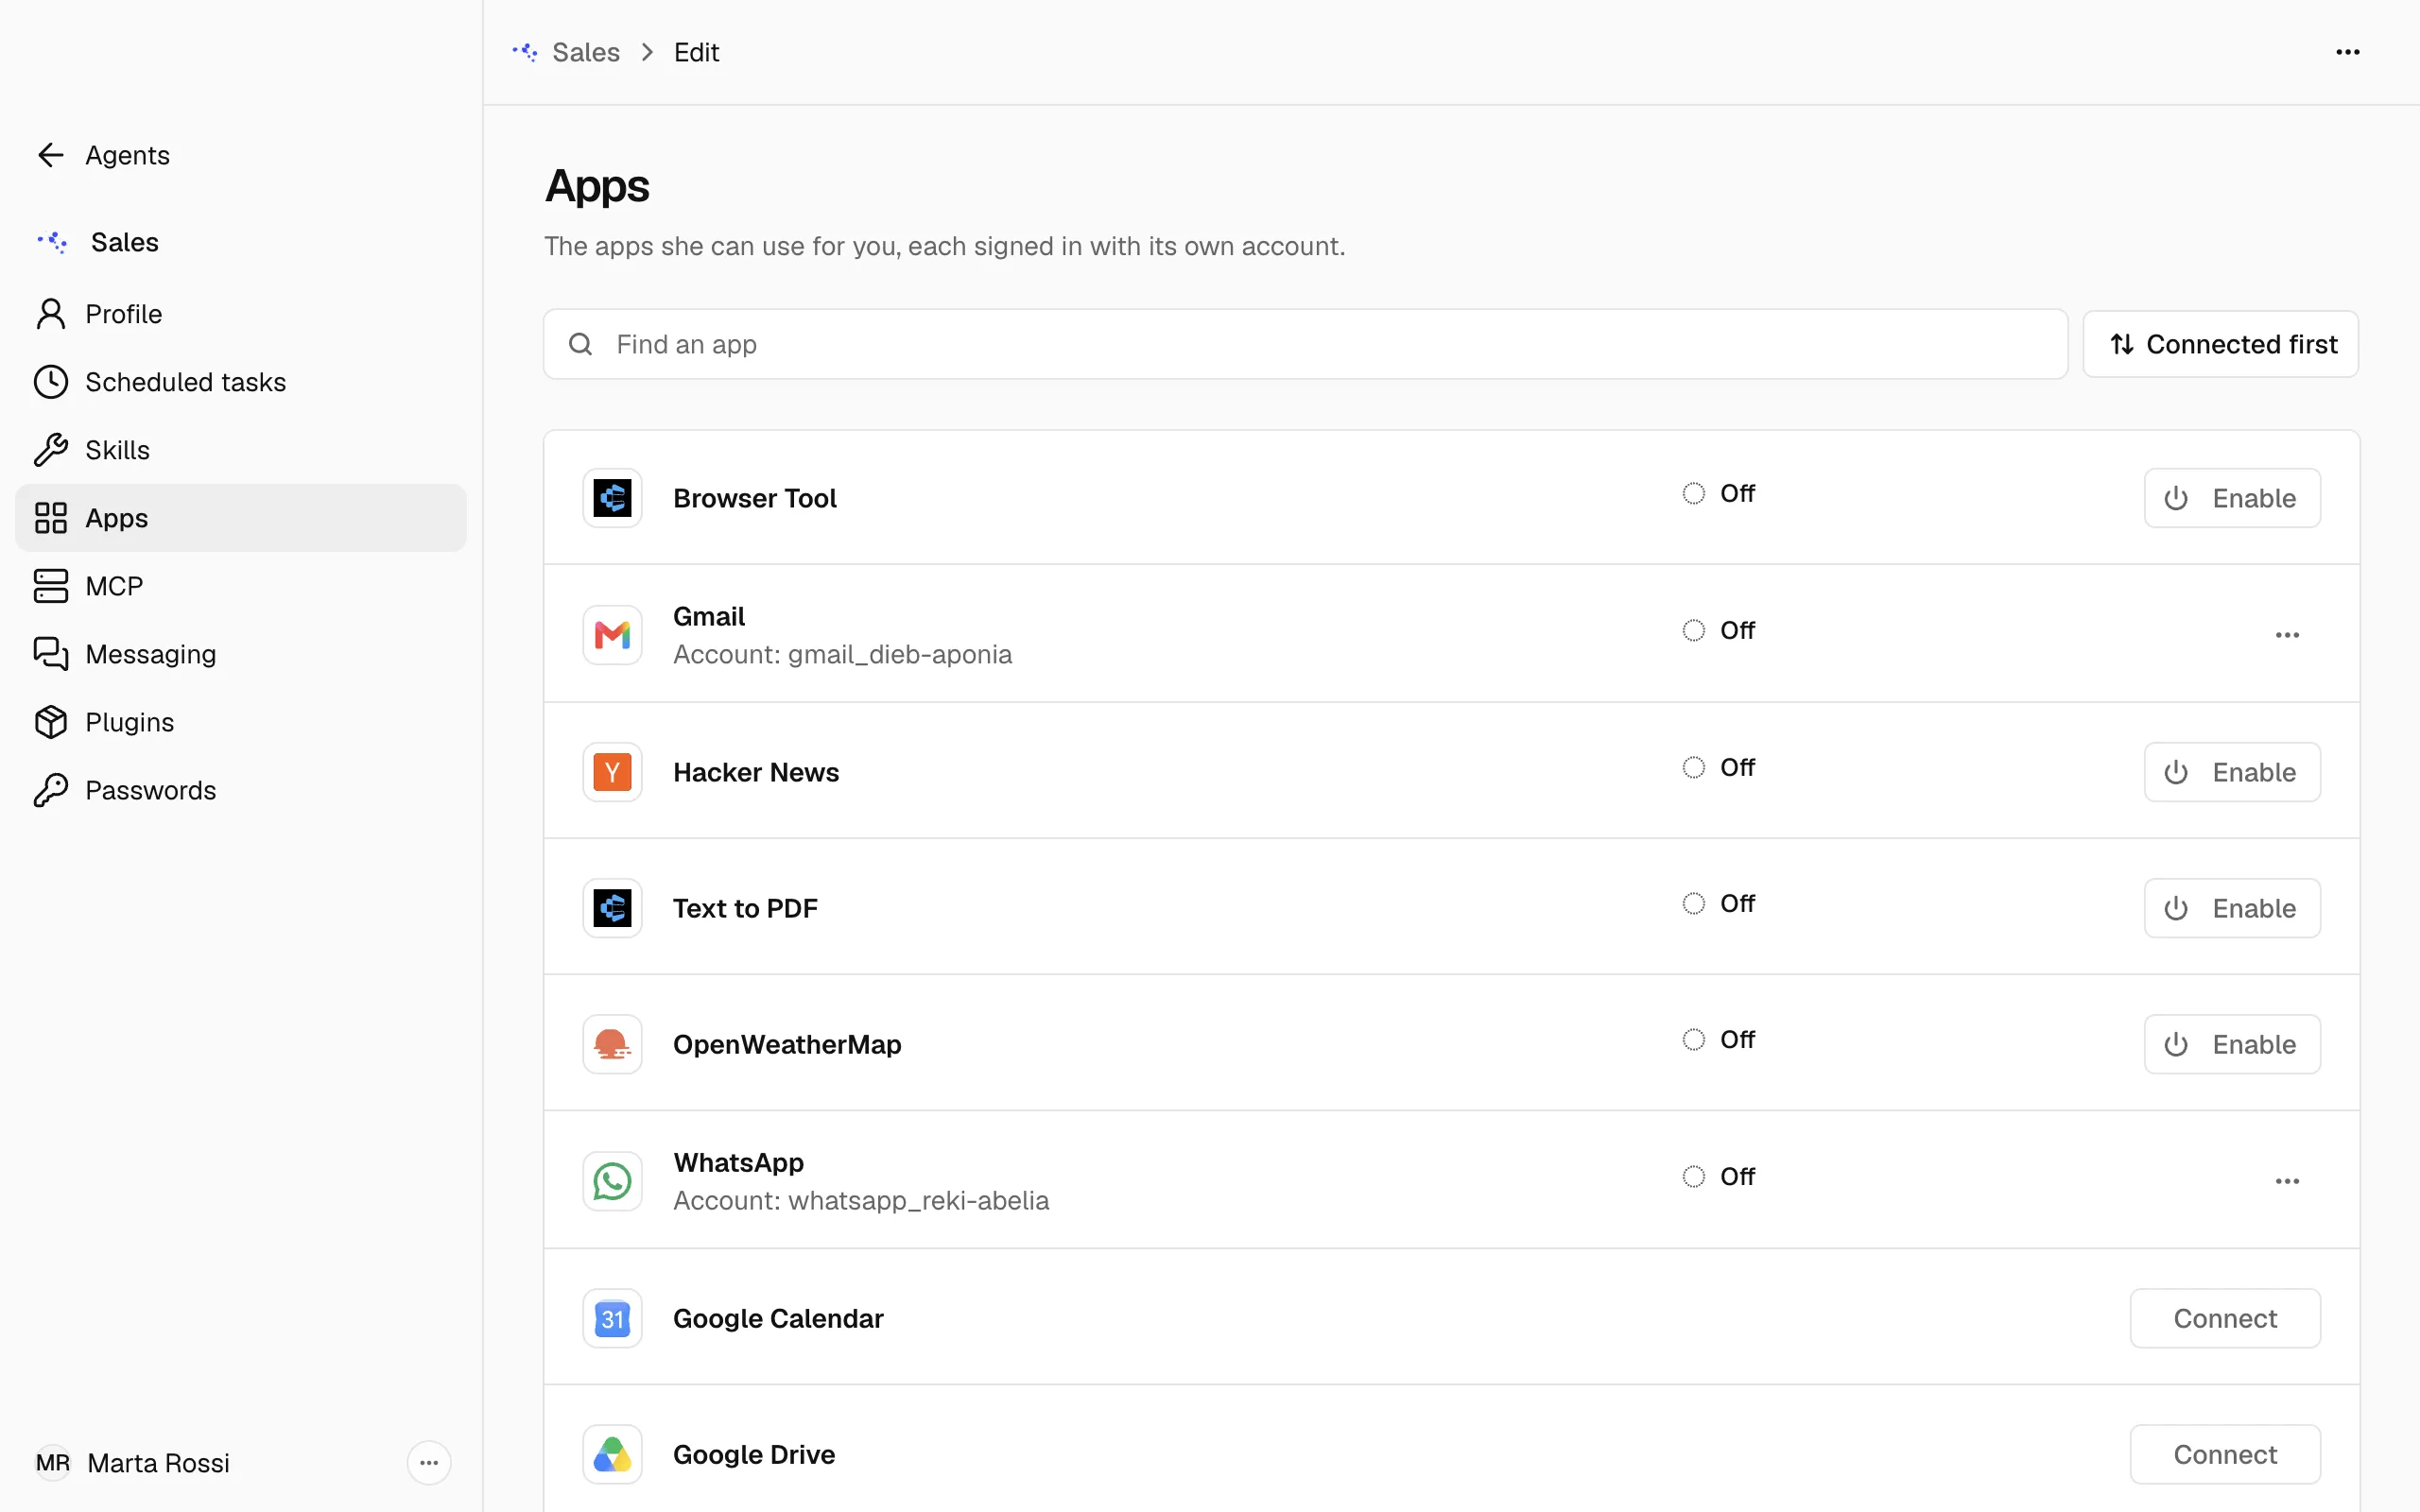The width and height of the screenshot is (2420, 1512).
Task: Click the Off status of Hacker News
Action: tap(1719, 767)
